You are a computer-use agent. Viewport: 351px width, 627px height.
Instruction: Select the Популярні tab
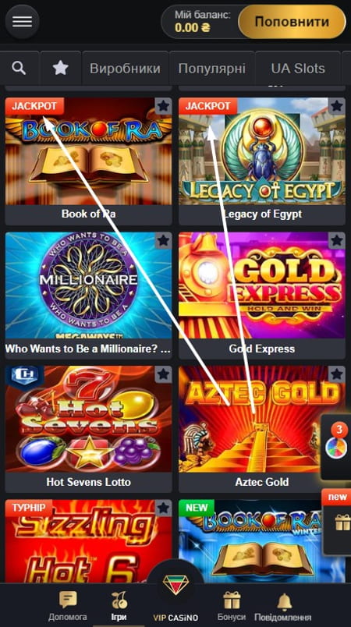click(x=212, y=69)
